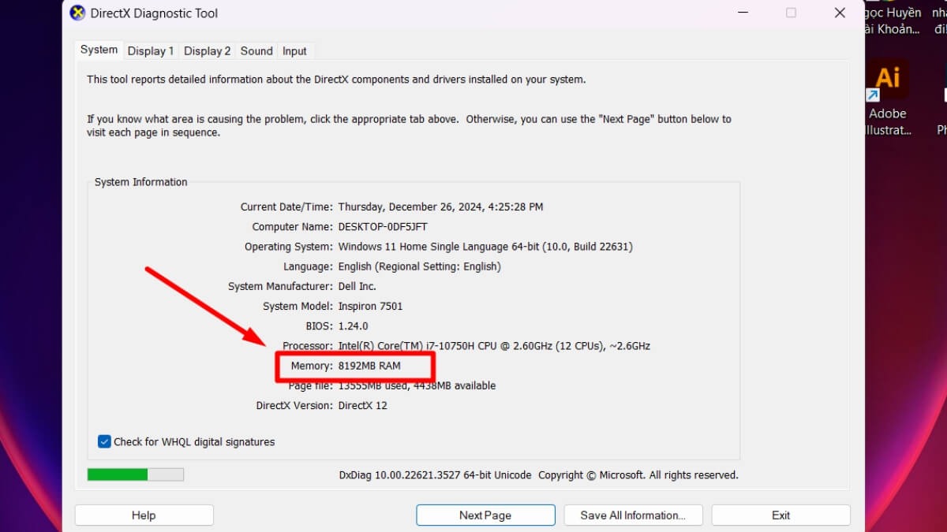The height and width of the screenshot is (532, 947).
Task: Click the "DirectX Version:" label
Action: (x=295, y=405)
